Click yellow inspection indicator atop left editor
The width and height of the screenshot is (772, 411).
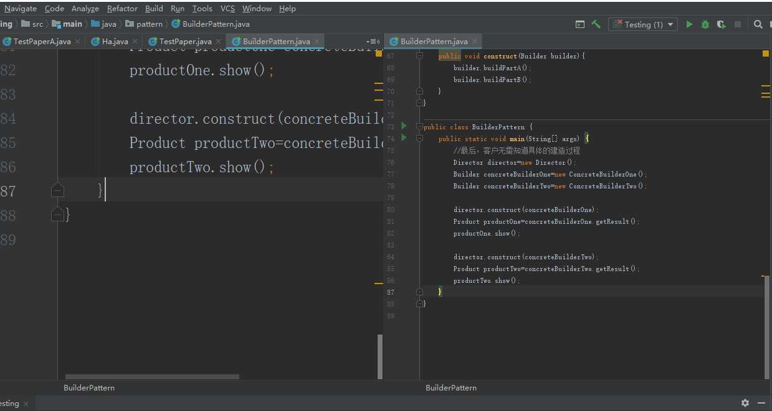pyautogui.click(x=378, y=54)
